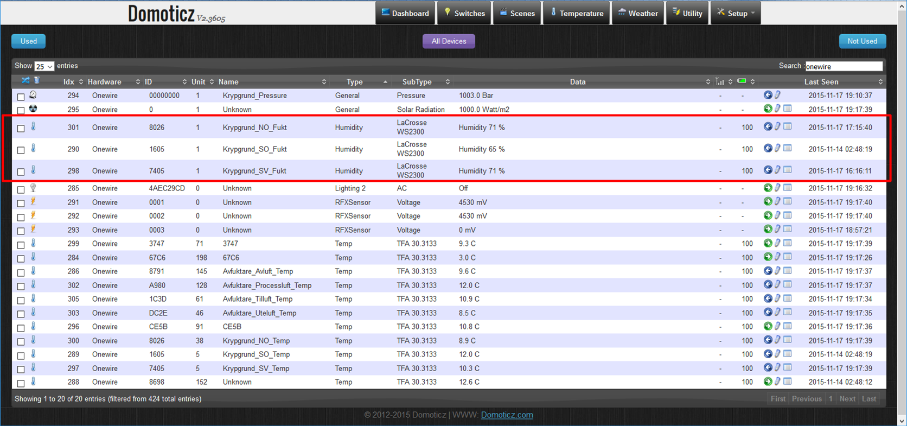Image resolution: width=907 pixels, height=426 pixels.
Task: Sort table by Type column header
Action: point(354,82)
